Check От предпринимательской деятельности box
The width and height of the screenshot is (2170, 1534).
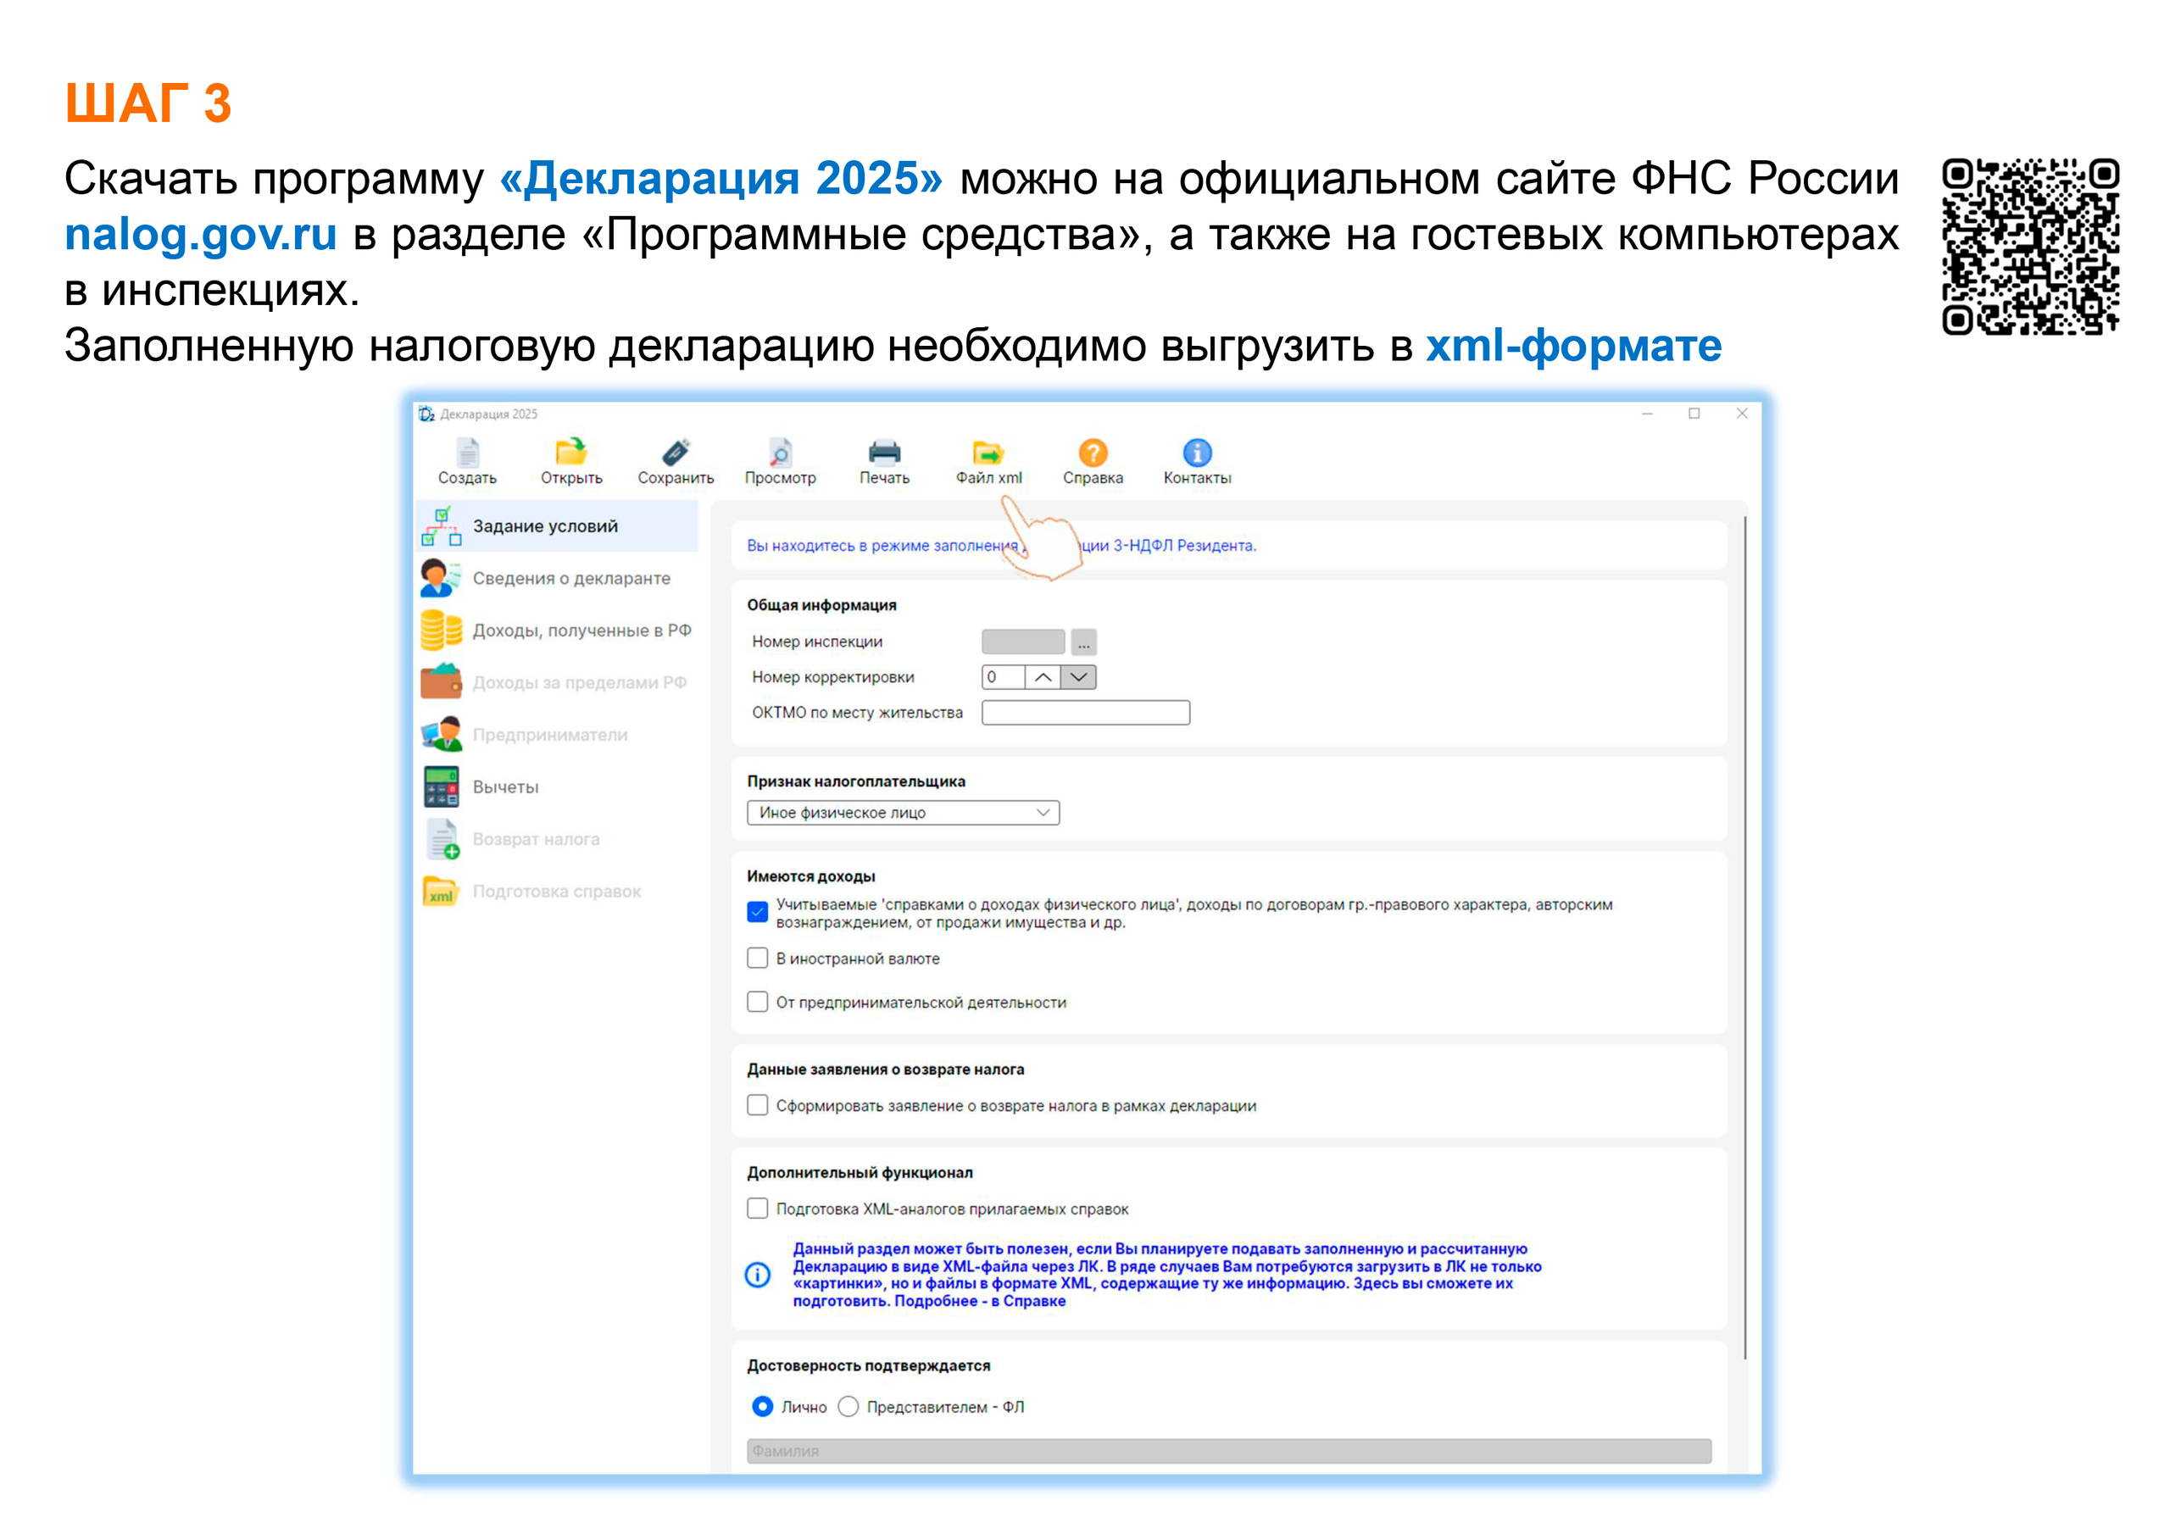click(x=757, y=1001)
